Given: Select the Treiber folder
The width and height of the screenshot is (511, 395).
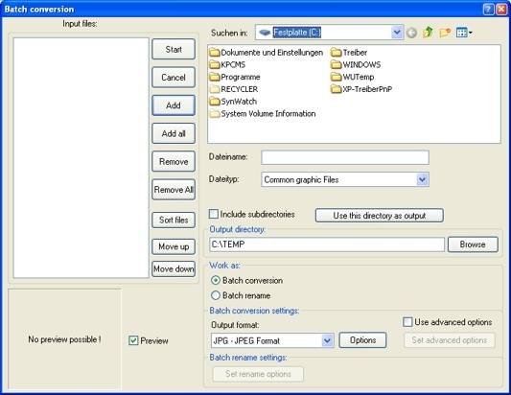Looking at the screenshot, I should click(x=349, y=53).
